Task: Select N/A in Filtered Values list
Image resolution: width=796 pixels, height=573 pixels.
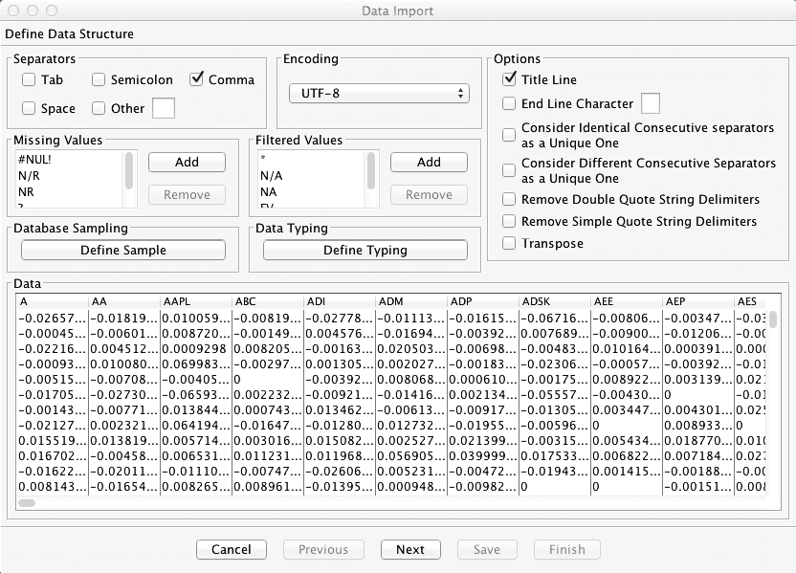Action: (x=311, y=176)
